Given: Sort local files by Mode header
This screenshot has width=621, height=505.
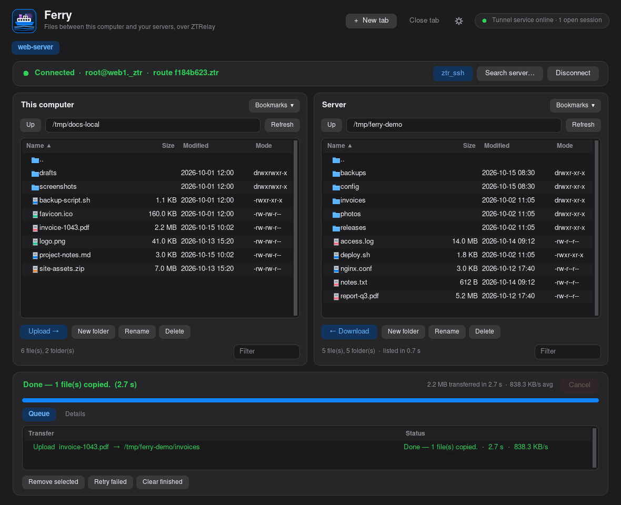Looking at the screenshot, I should (264, 146).
